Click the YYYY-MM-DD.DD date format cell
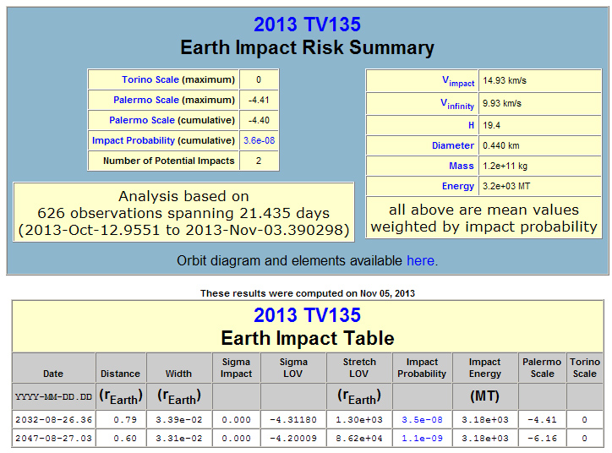 tap(53, 397)
